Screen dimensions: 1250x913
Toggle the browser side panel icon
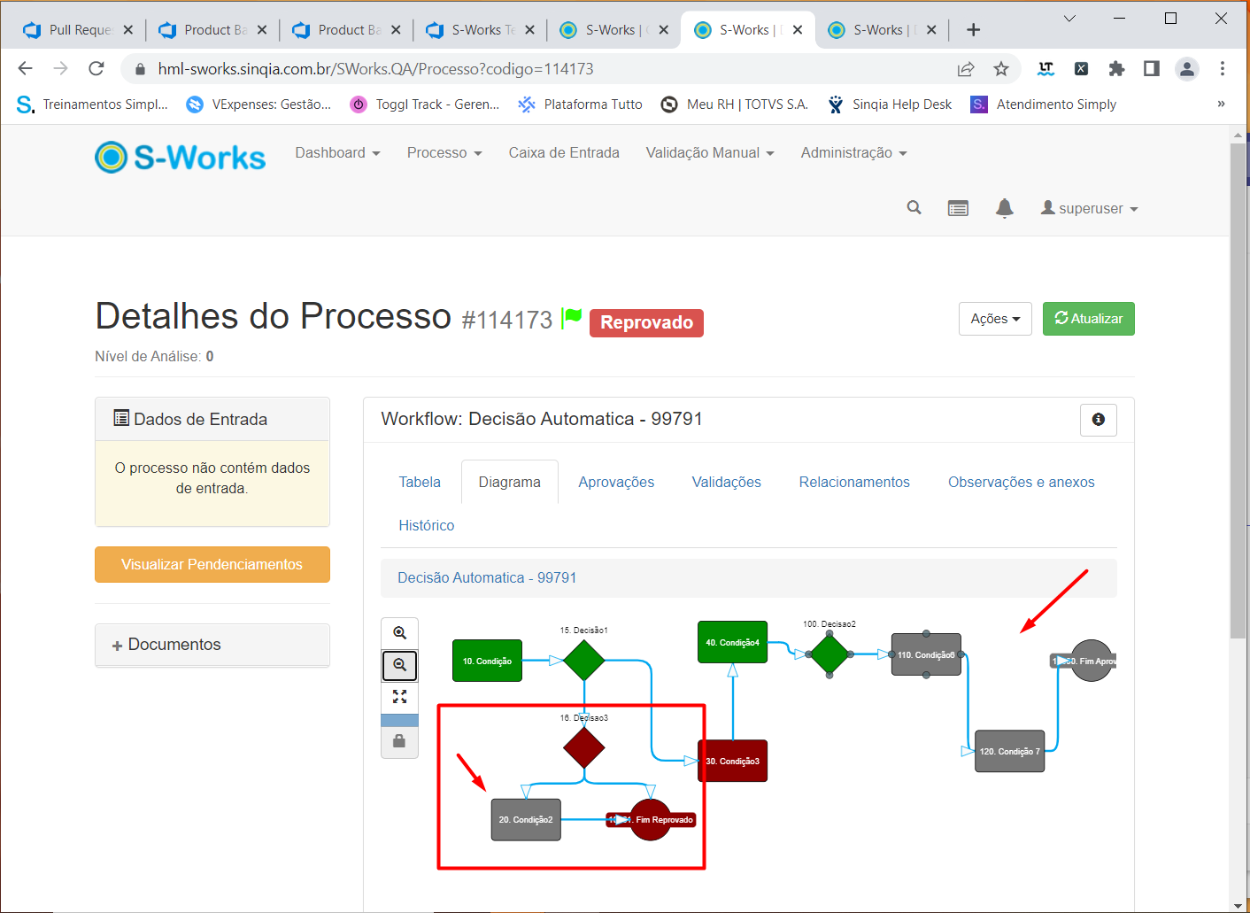1152,69
